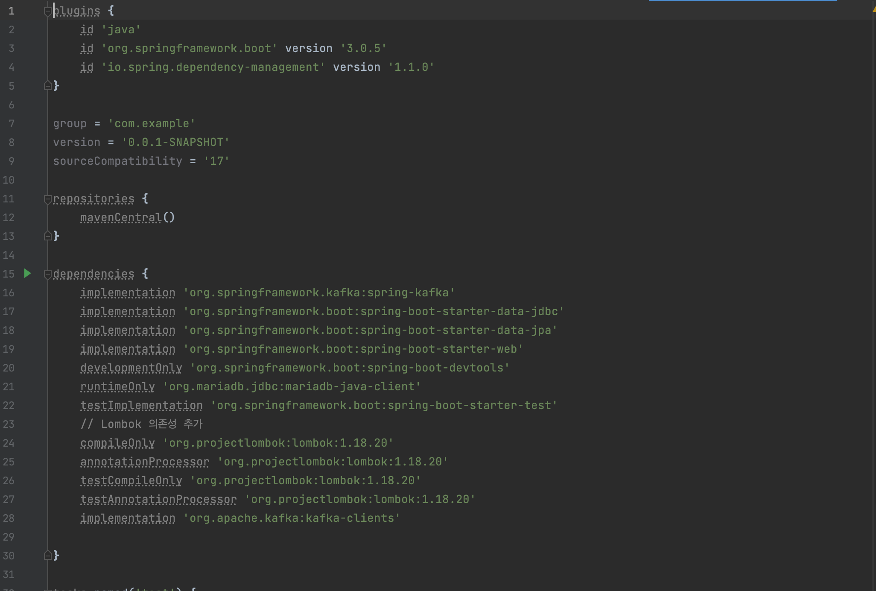This screenshot has height=591, width=876.
Task: Place cursor on 'org.springframework.boot' plugin string
Action: [x=189, y=48]
